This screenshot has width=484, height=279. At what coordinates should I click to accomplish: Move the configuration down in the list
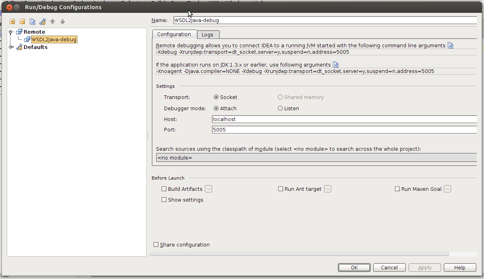click(63, 21)
